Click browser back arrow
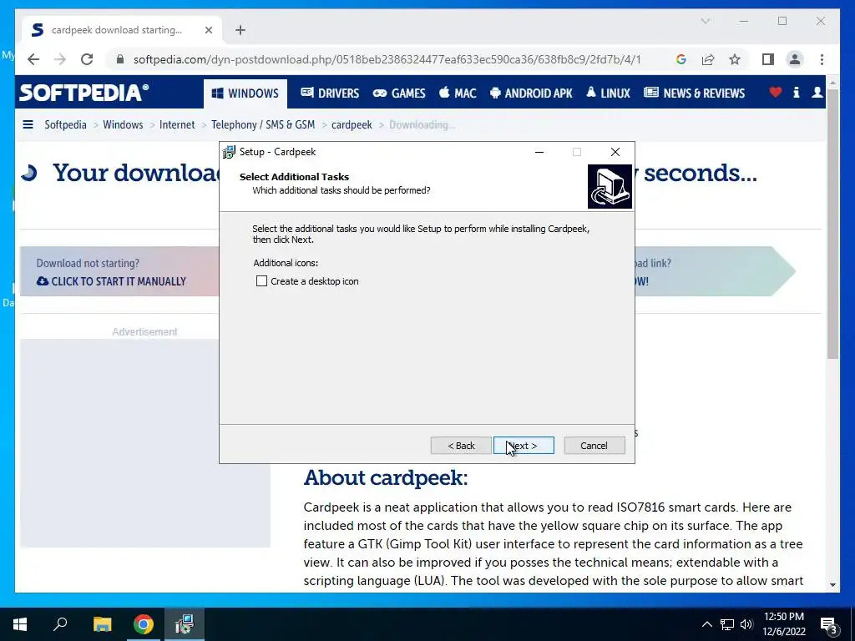The height and width of the screenshot is (641, 855). [x=33, y=59]
